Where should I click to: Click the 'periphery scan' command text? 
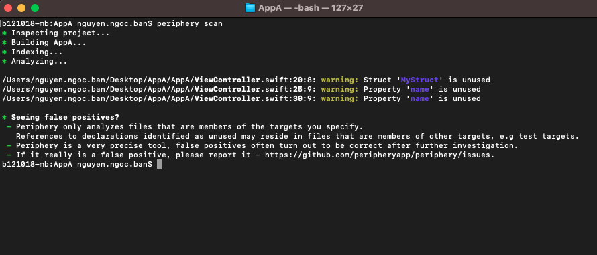190,23
